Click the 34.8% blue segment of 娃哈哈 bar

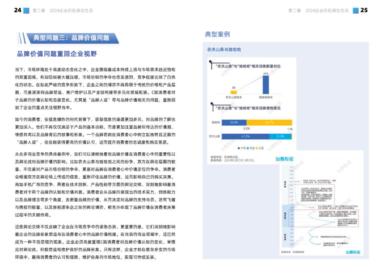coord(234,123)
